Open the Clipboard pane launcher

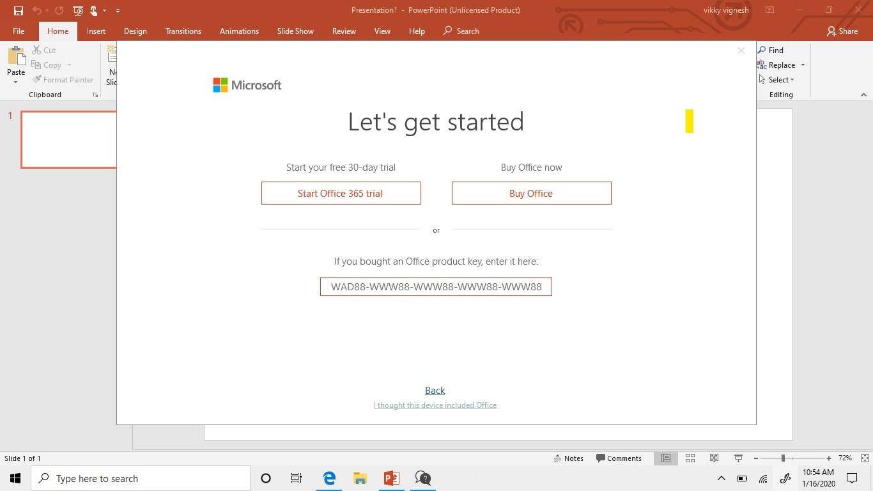tap(95, 95)
